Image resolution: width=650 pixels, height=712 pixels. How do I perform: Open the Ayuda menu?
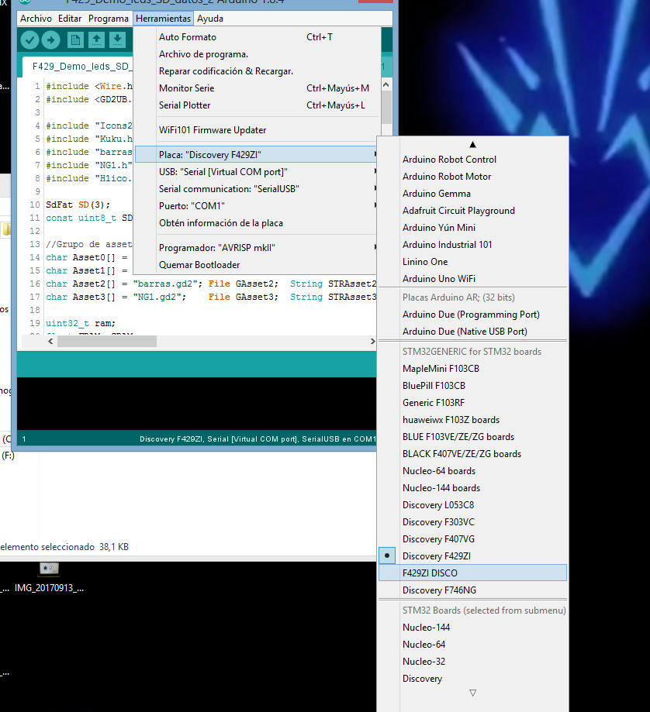coord(210,19)
